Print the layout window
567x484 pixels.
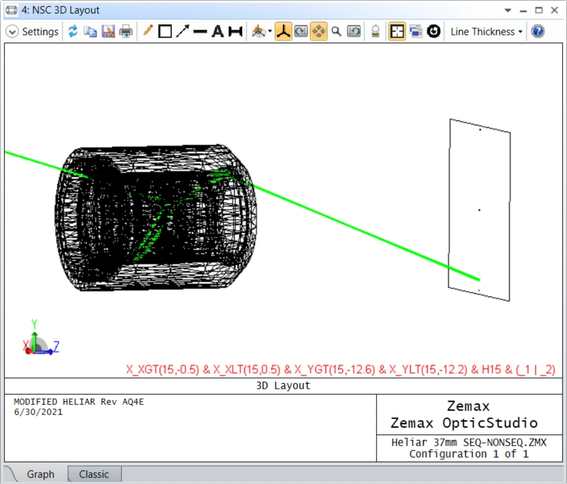click(x=126, y=32)
